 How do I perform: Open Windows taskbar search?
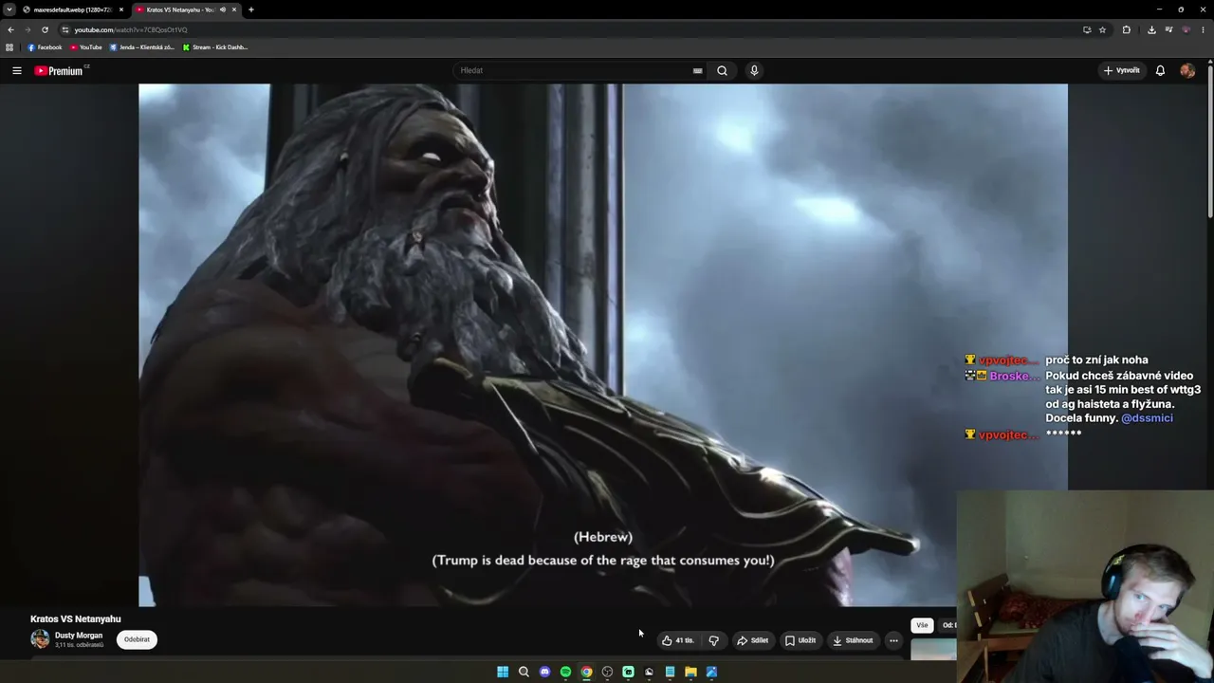[524, 672]
